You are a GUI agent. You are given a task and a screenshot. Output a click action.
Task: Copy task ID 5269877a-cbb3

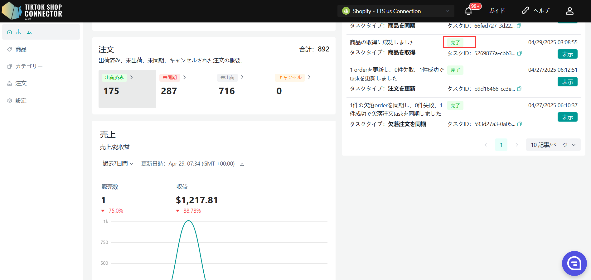[x=519, y=53]
